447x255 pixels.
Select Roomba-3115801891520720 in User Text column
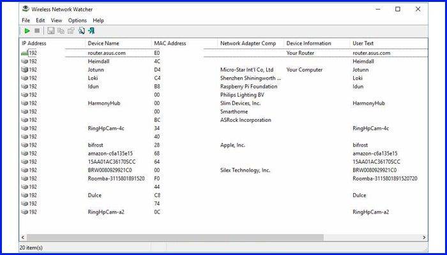coord(385,178)
